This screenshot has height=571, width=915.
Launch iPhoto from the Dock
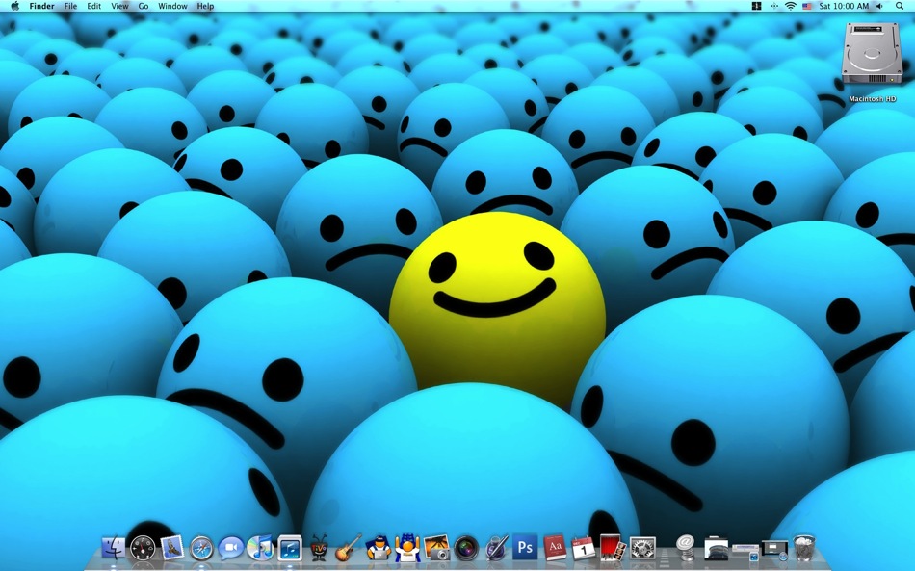click(x=436, y=548)
